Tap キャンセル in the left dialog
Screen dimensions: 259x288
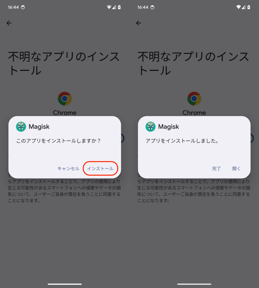tap(68, 168)
